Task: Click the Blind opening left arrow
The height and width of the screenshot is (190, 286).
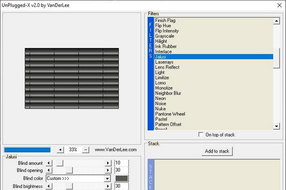Action: [x=49, y=170]
